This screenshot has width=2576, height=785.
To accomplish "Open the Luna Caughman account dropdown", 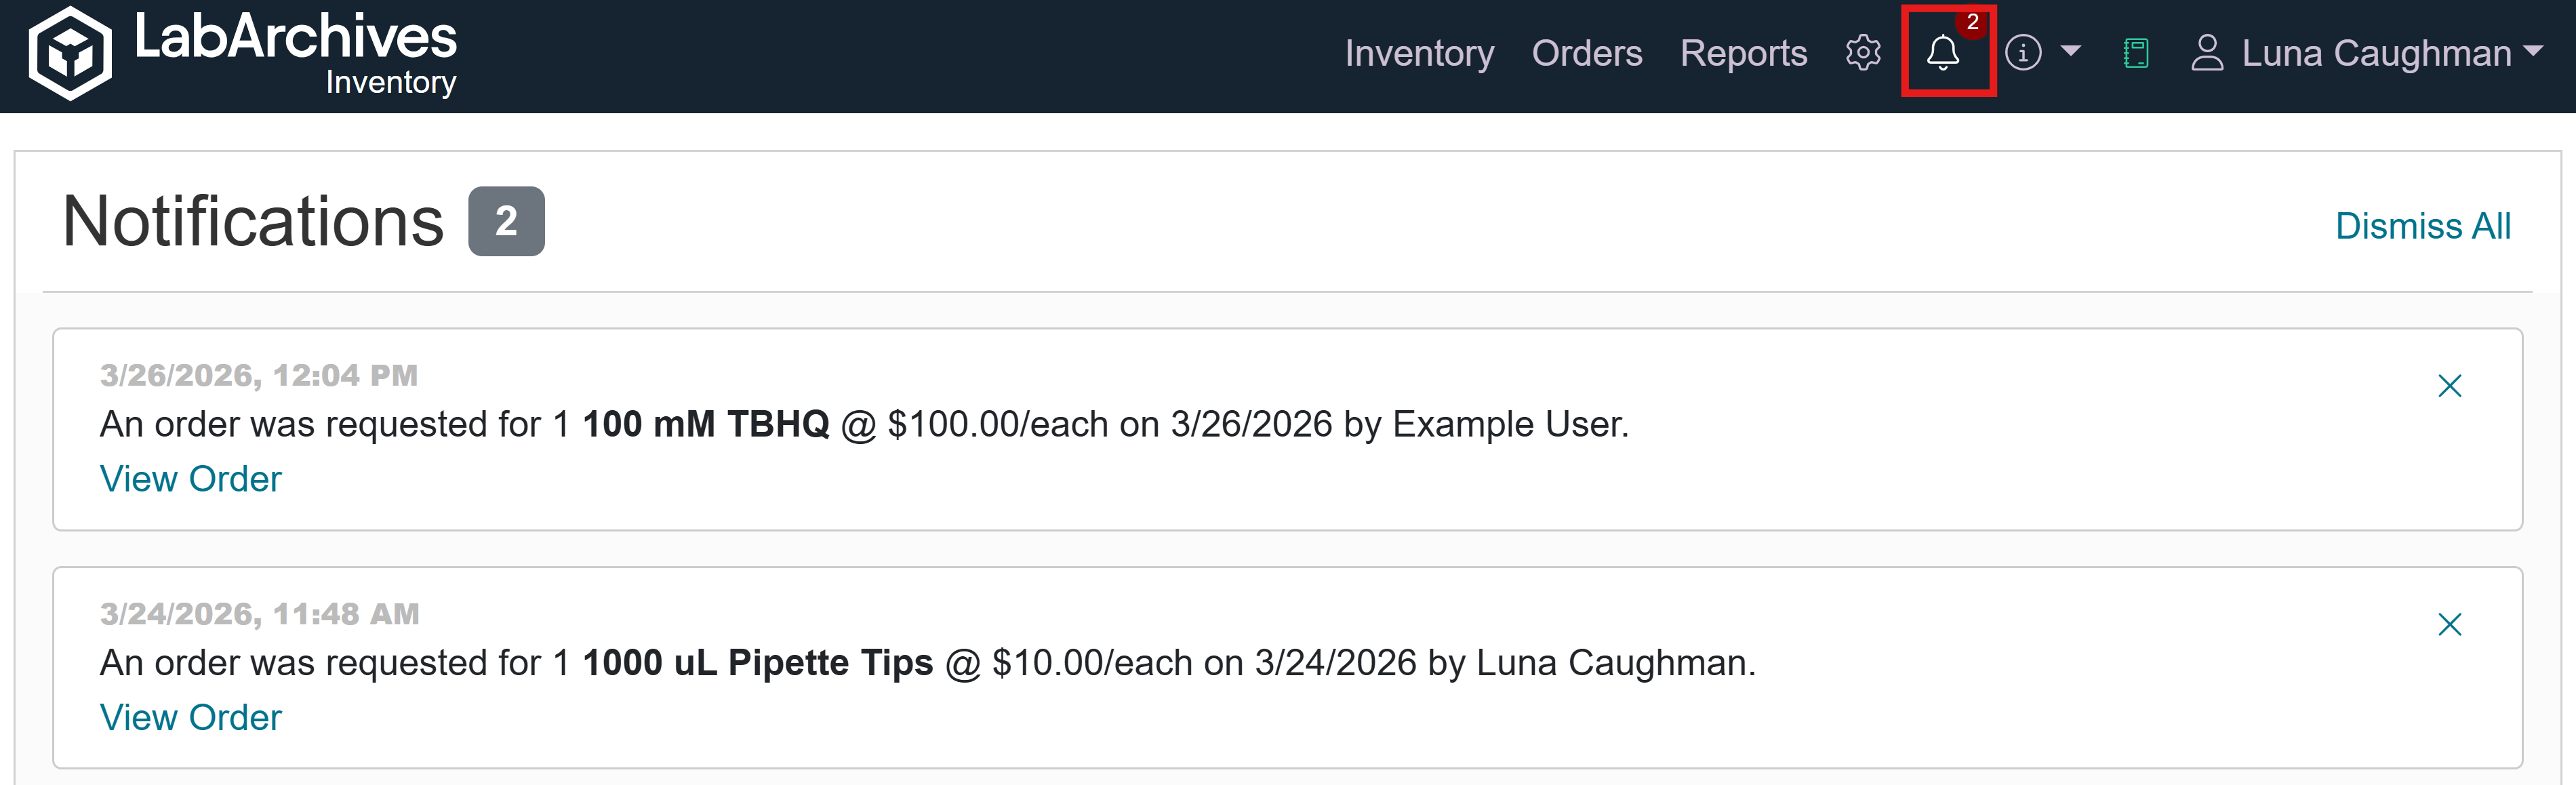I will coord(2376,53).
